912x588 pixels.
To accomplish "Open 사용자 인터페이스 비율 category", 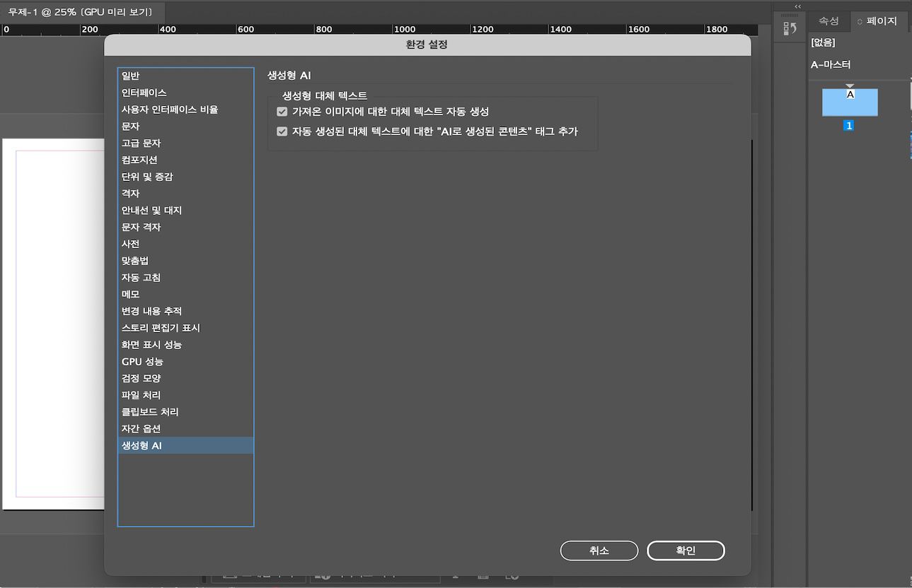I will [185, 110].
